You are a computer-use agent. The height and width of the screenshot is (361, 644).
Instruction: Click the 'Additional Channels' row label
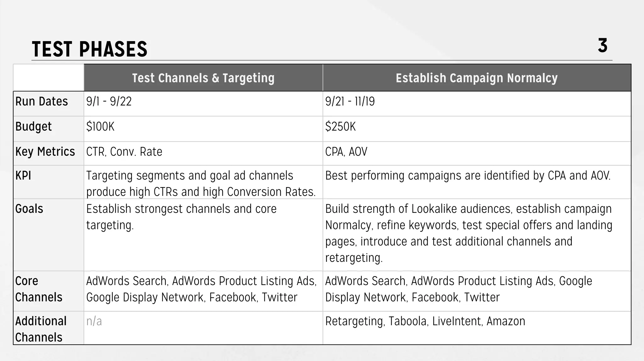click(x=40, y=329)
